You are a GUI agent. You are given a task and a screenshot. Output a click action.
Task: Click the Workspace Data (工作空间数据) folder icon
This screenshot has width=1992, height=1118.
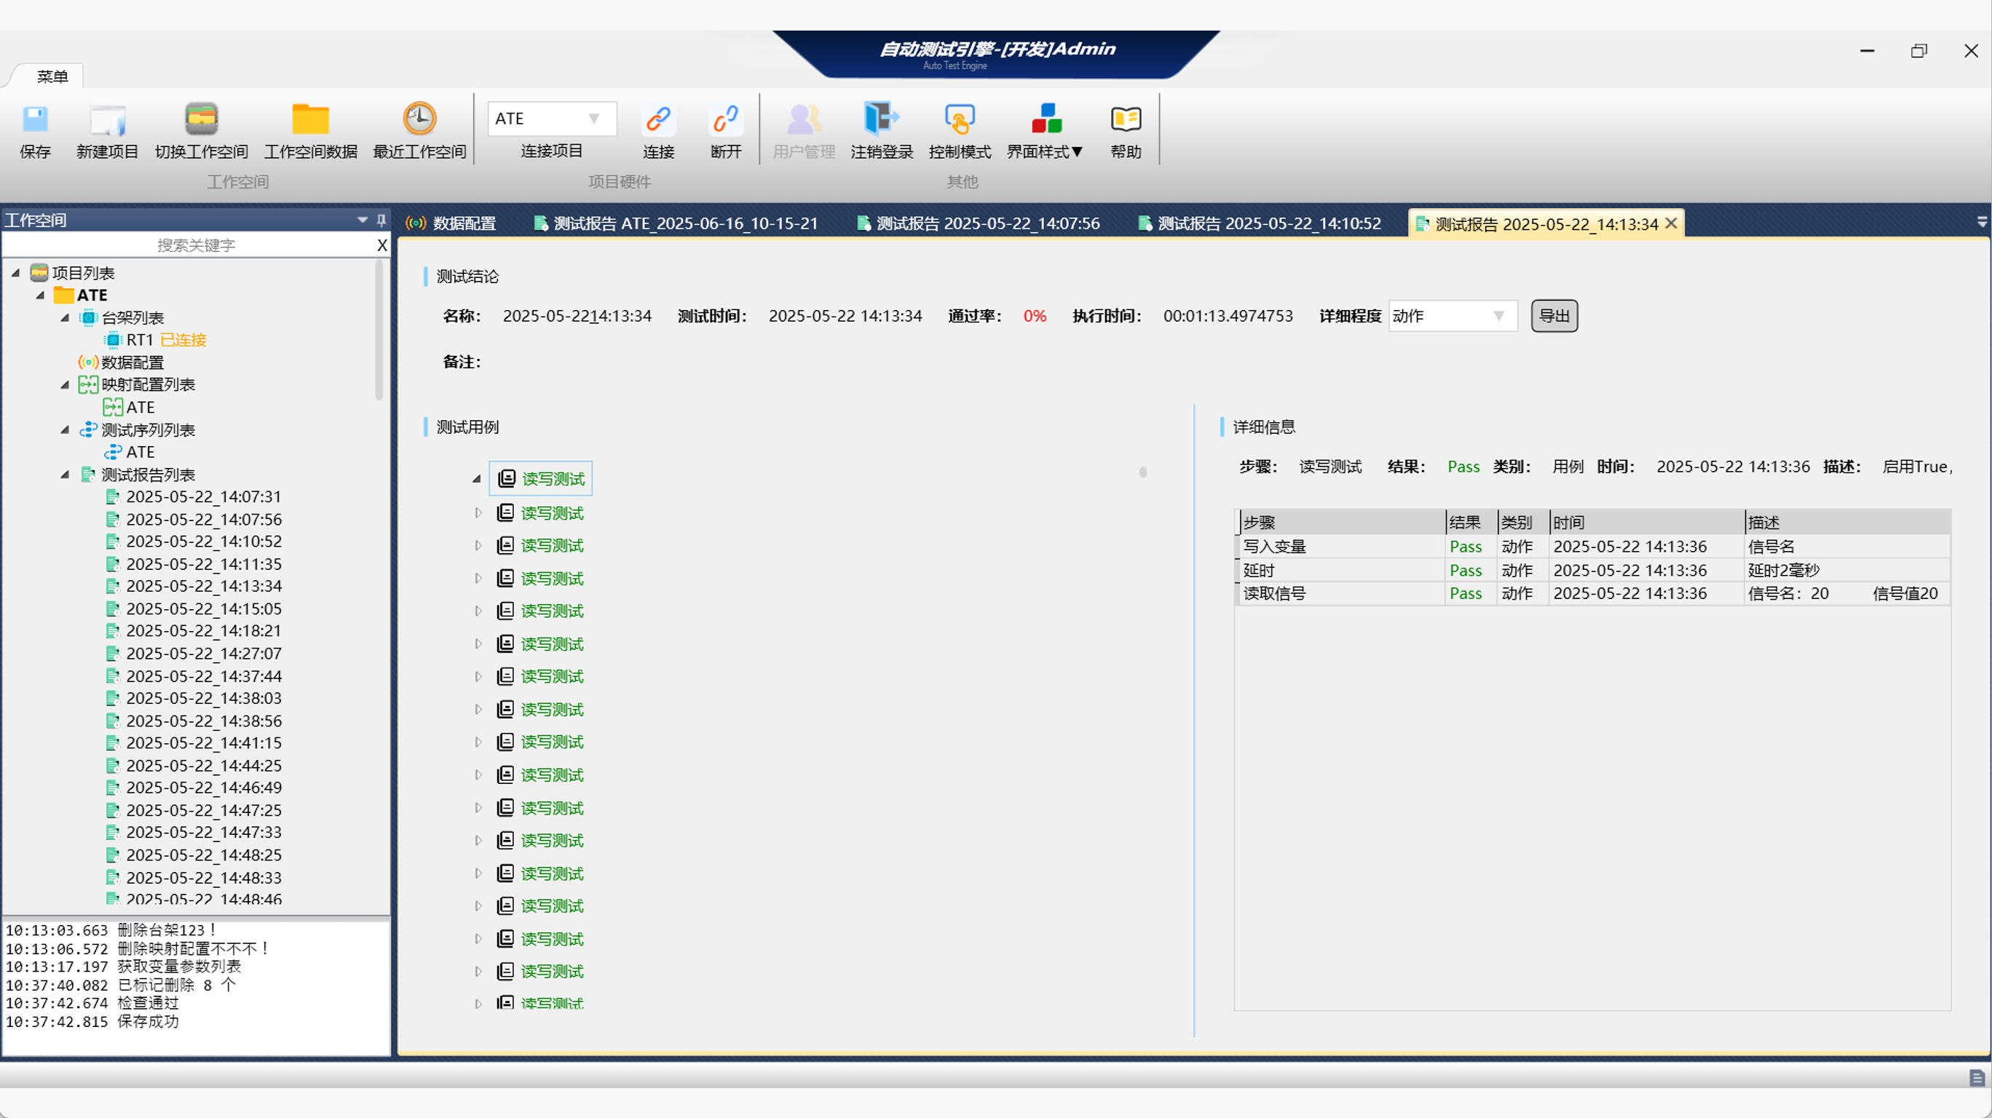(310, 120)
